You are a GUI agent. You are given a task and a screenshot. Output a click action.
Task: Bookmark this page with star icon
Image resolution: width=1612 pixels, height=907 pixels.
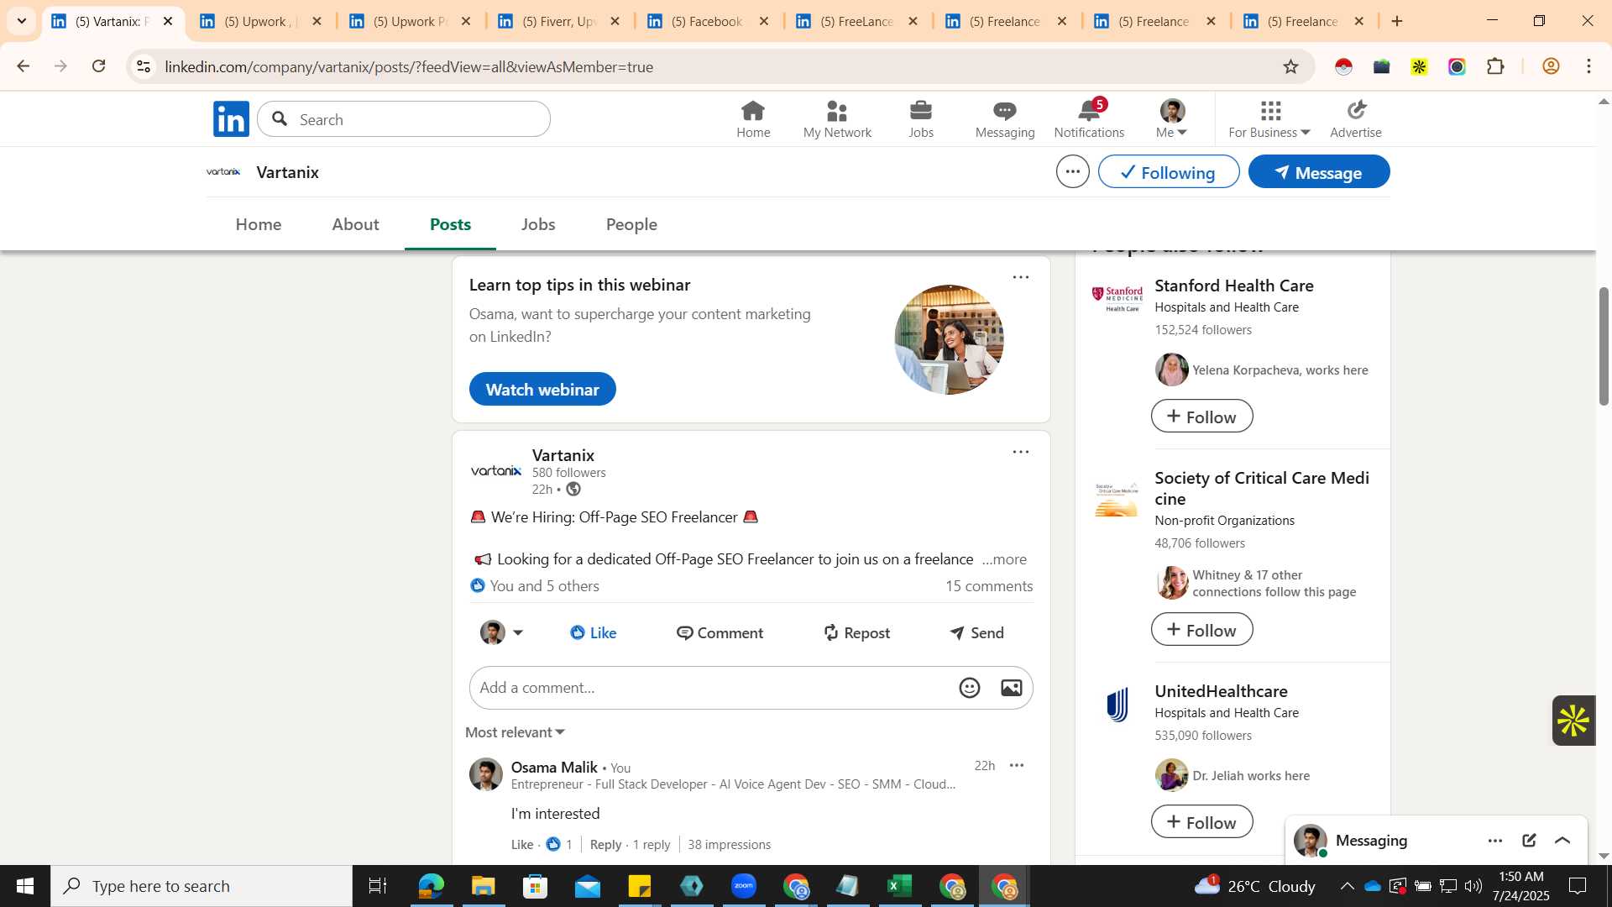click(x=1290, y=66)
